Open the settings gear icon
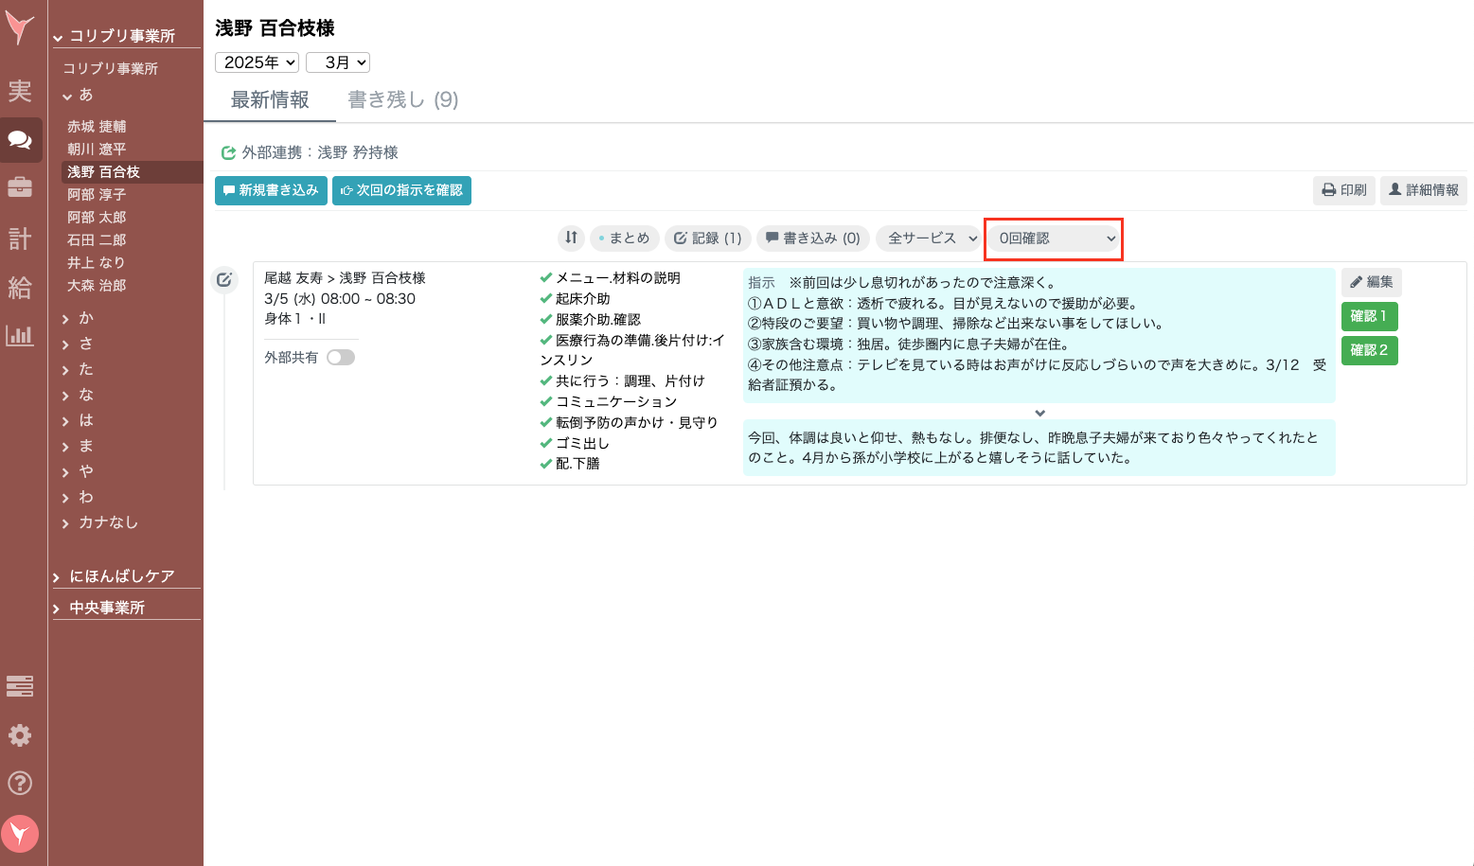The image size is (1474, 866). click(x=20, y=735)
